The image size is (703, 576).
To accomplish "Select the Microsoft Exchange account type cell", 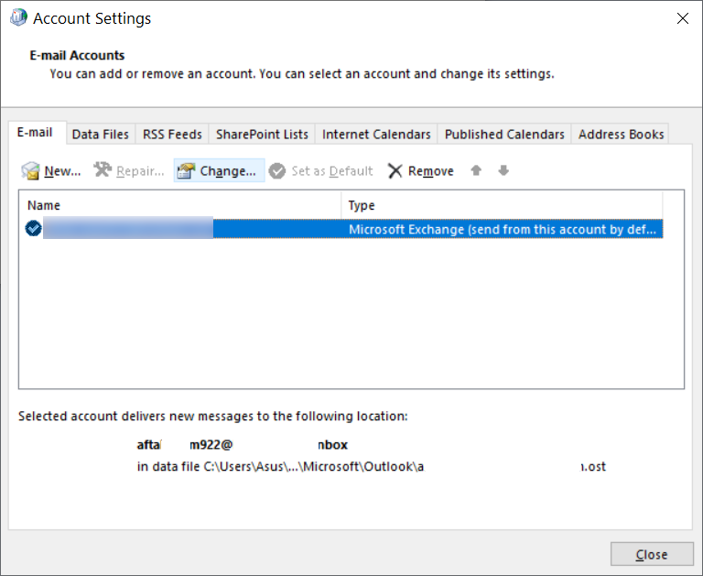I will pyautogui.click(x=503, y=229).
